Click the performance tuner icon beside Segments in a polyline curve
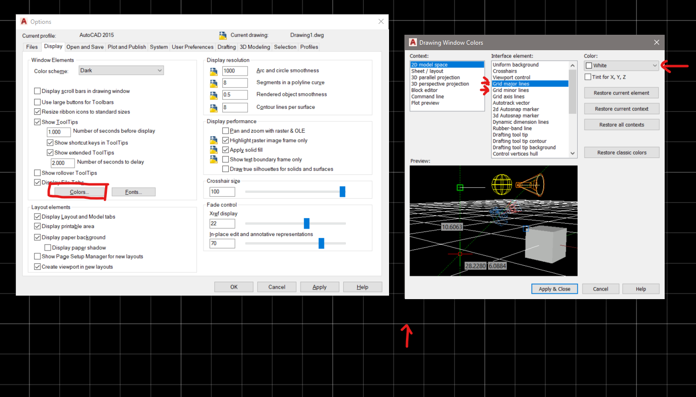Image resolution: width=696 pixels, height=397 pixels. [x=215, y=82]
